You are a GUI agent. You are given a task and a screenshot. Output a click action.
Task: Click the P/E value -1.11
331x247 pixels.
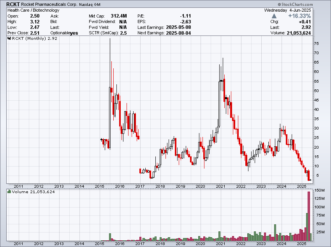tap(185, 16)
